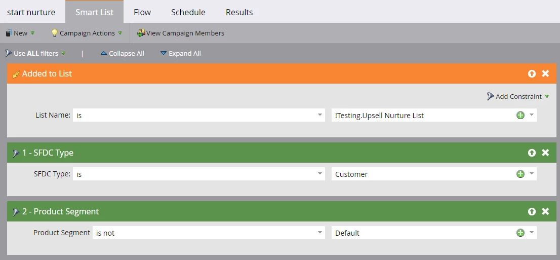
Task: Open the Add Constraint menu
Action: pos(518,96)
